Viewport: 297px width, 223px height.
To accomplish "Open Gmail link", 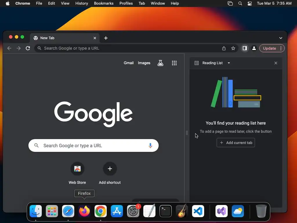I will click(128, 63).
